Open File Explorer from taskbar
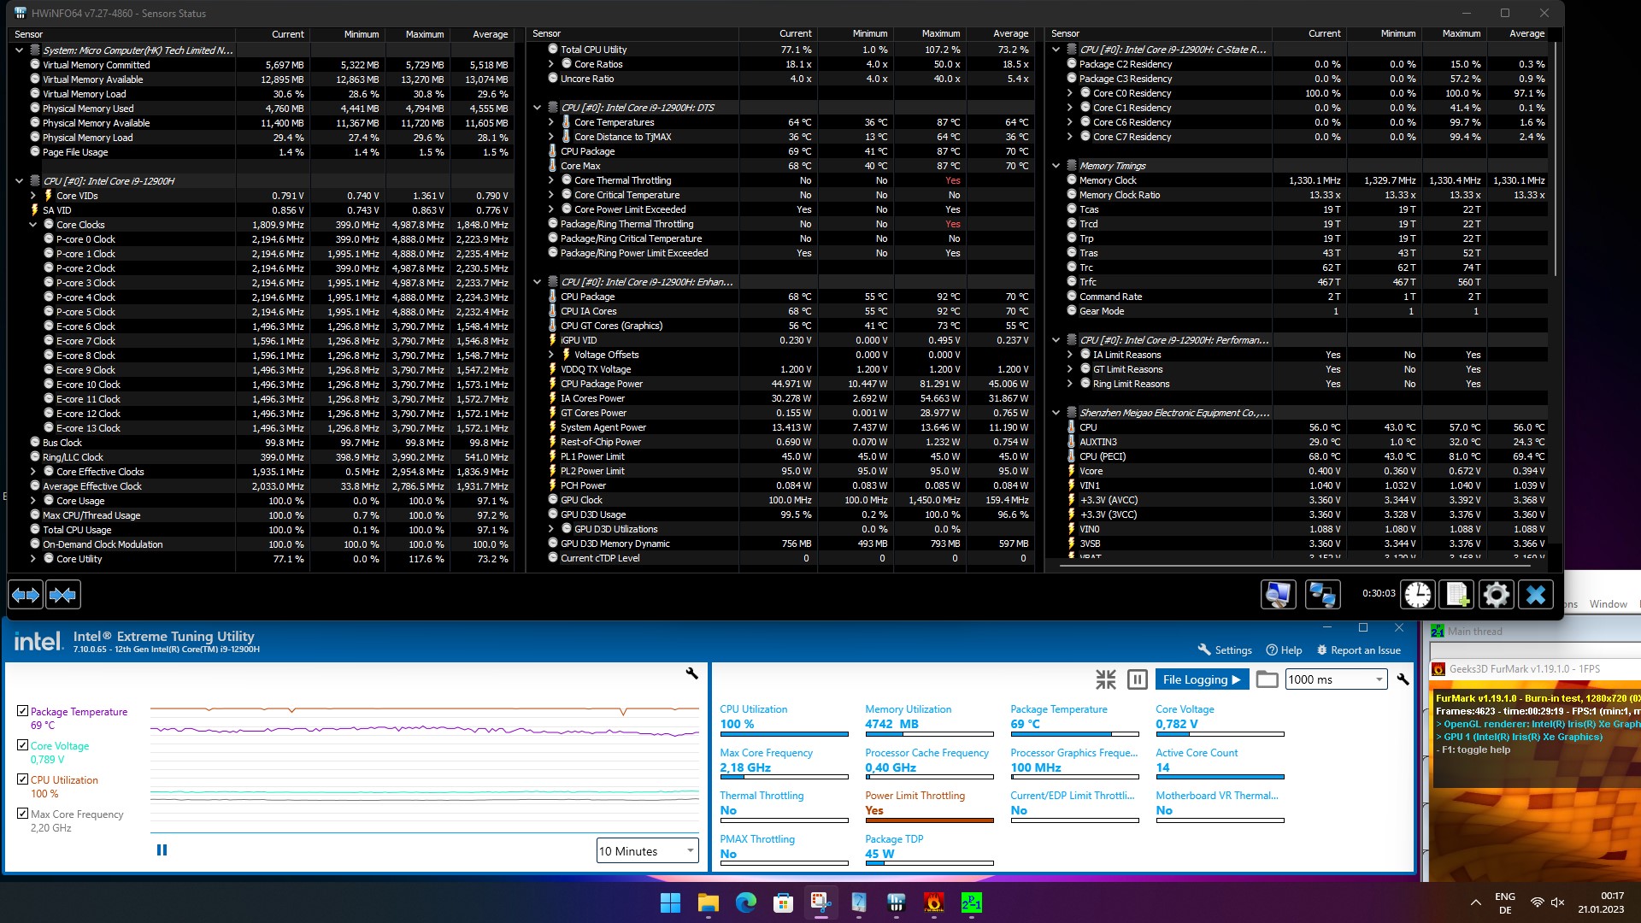 (708, 902)
